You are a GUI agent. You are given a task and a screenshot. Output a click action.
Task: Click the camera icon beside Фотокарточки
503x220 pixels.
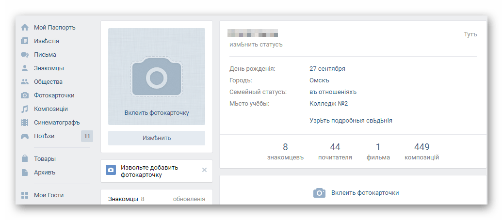[25, 95]
